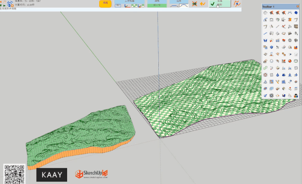Close the floating Toolbar 1 panel

click(298, 7)
